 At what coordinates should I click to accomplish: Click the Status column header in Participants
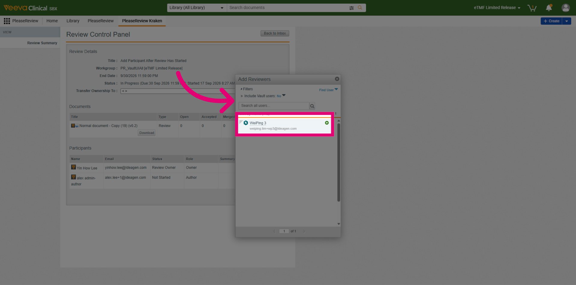point(167,159)
